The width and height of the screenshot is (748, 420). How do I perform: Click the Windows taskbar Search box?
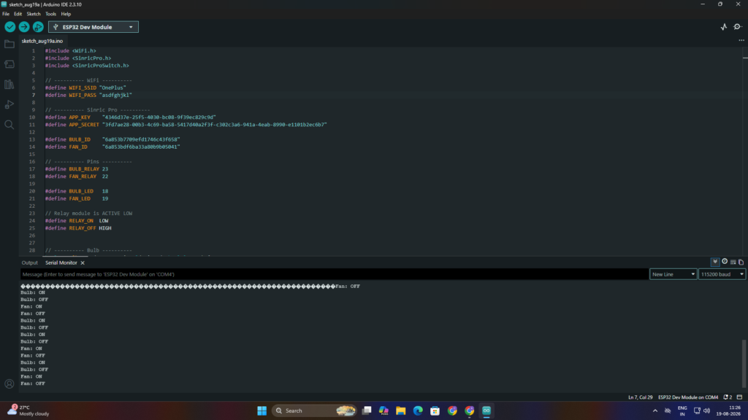(x=314, y=411)
